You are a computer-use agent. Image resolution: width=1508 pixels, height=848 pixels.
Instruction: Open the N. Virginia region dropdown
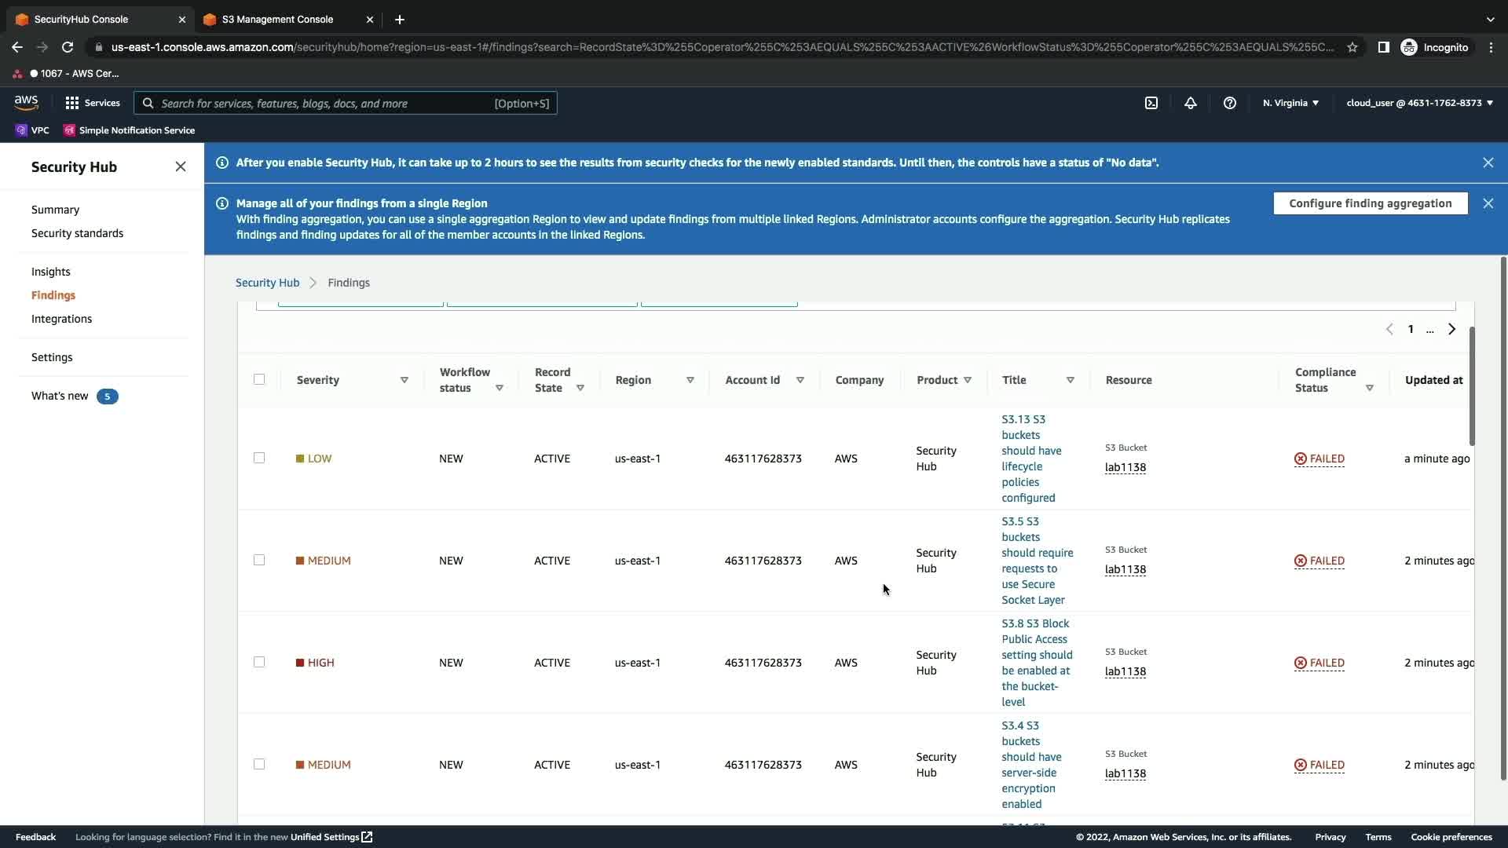click(1290, 103)
